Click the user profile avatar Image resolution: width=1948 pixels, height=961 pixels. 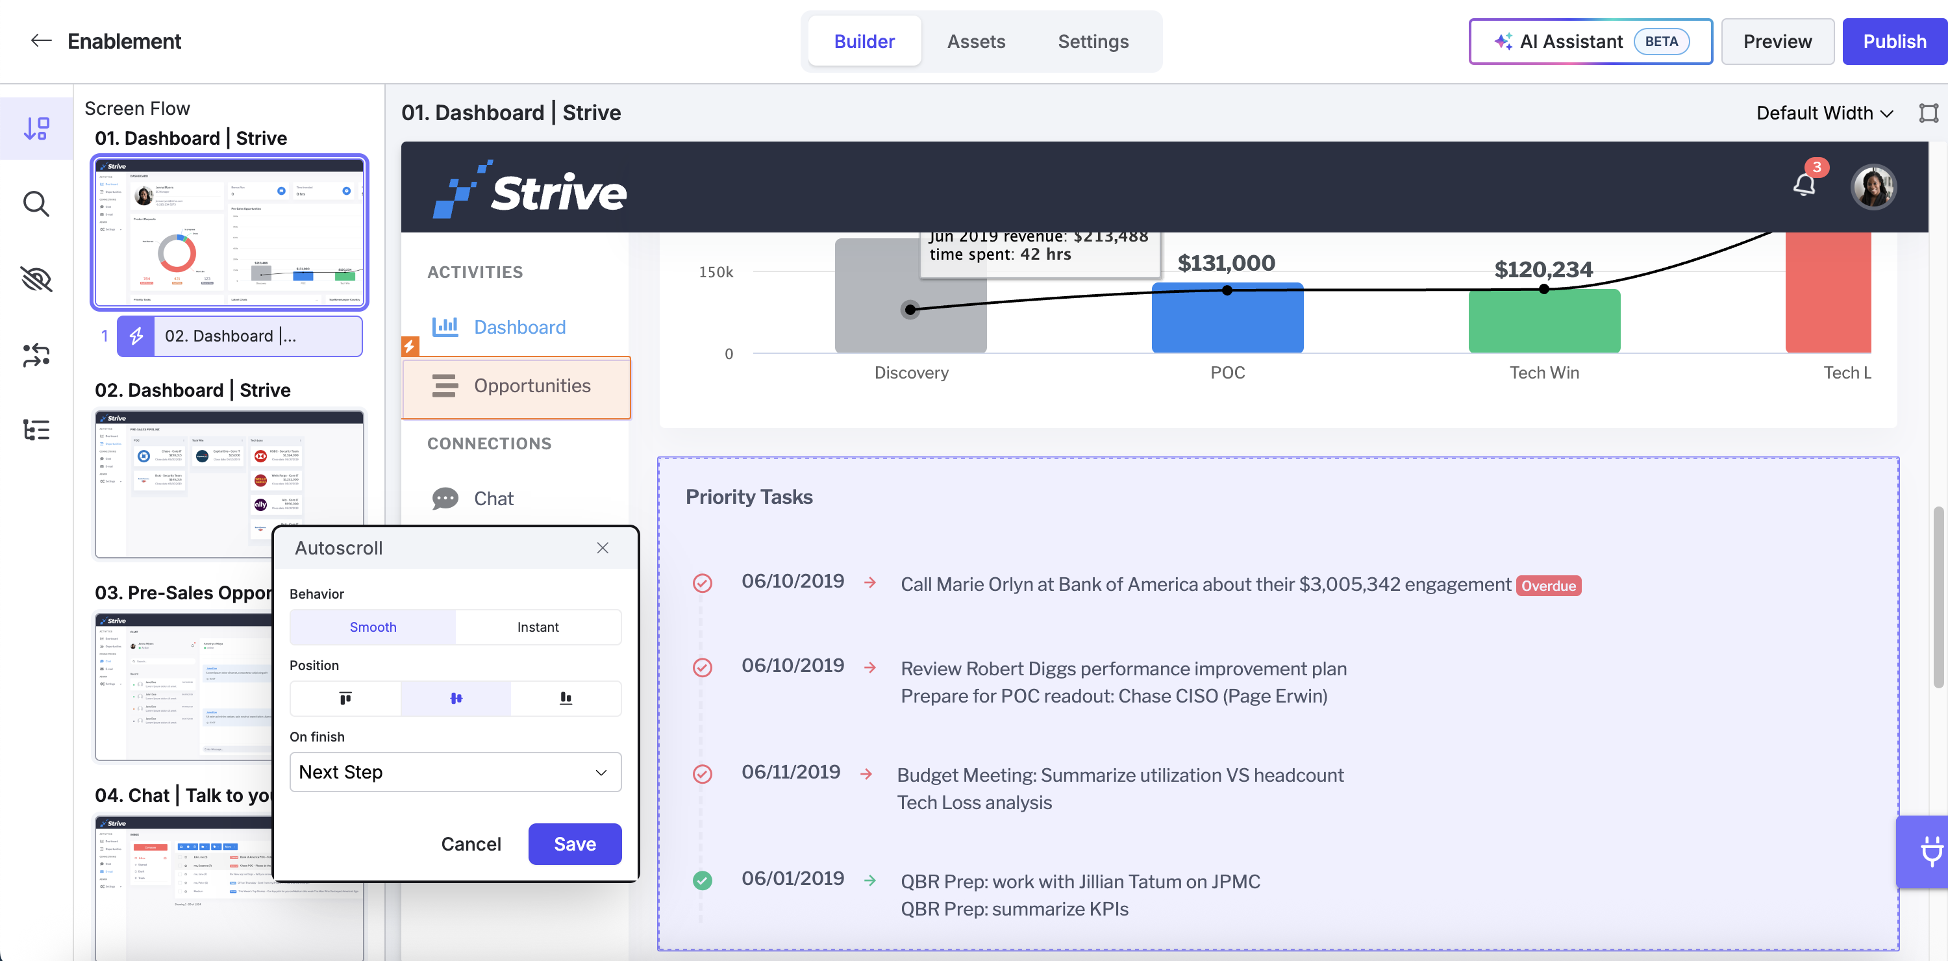coord(1873,187)
